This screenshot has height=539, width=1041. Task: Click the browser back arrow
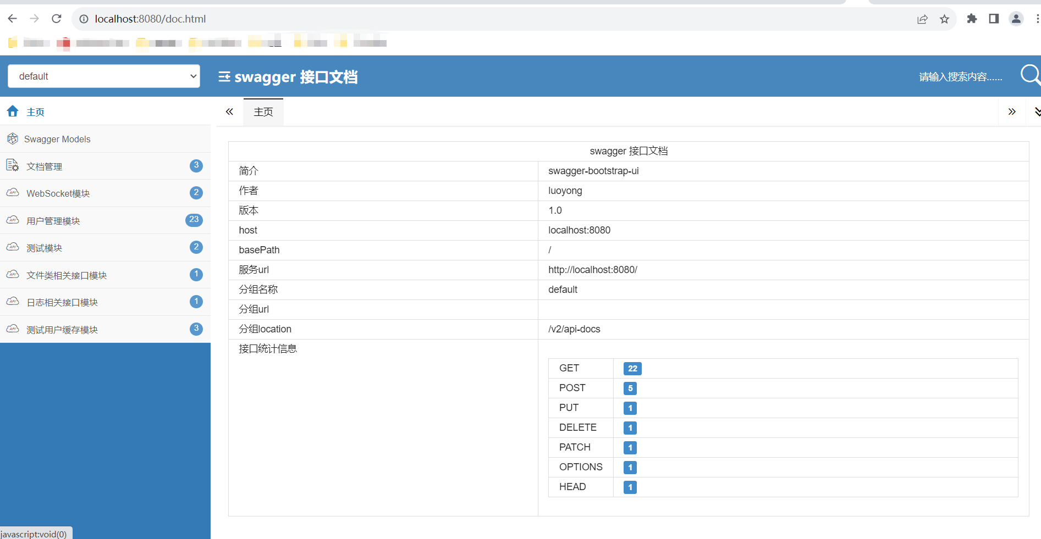point(13,19)
